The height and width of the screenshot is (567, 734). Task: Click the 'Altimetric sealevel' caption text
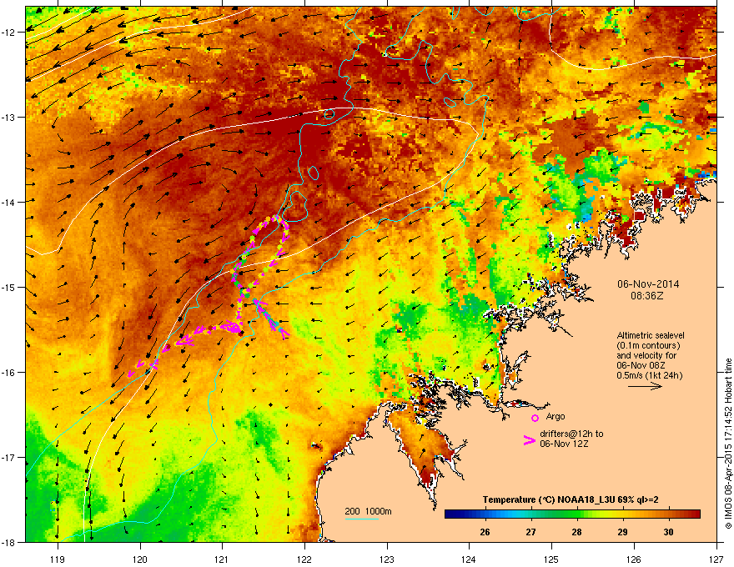click(x=651, y=335)
